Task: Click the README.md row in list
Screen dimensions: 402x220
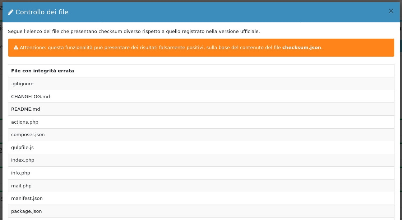Action: [26, 109]
